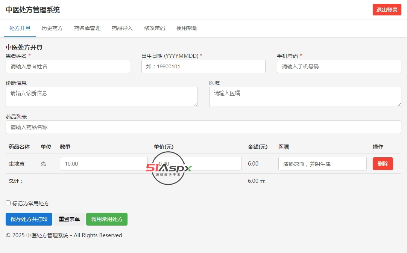Delete the 生地黄 row with 删除
407x253 pixels.
[383, 164]
